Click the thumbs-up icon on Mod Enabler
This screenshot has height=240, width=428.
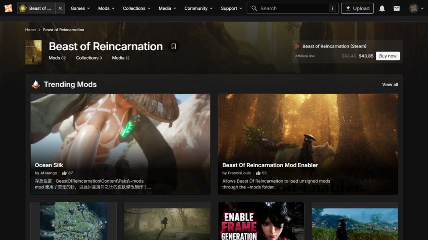click(258, 173)
